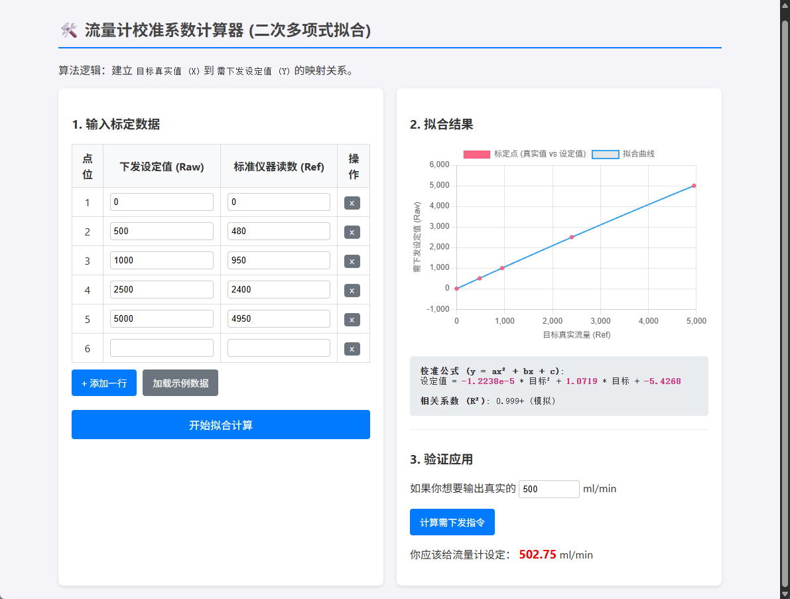
Task: Click 计算需下发指令 button
Action: tap(452, 523)
